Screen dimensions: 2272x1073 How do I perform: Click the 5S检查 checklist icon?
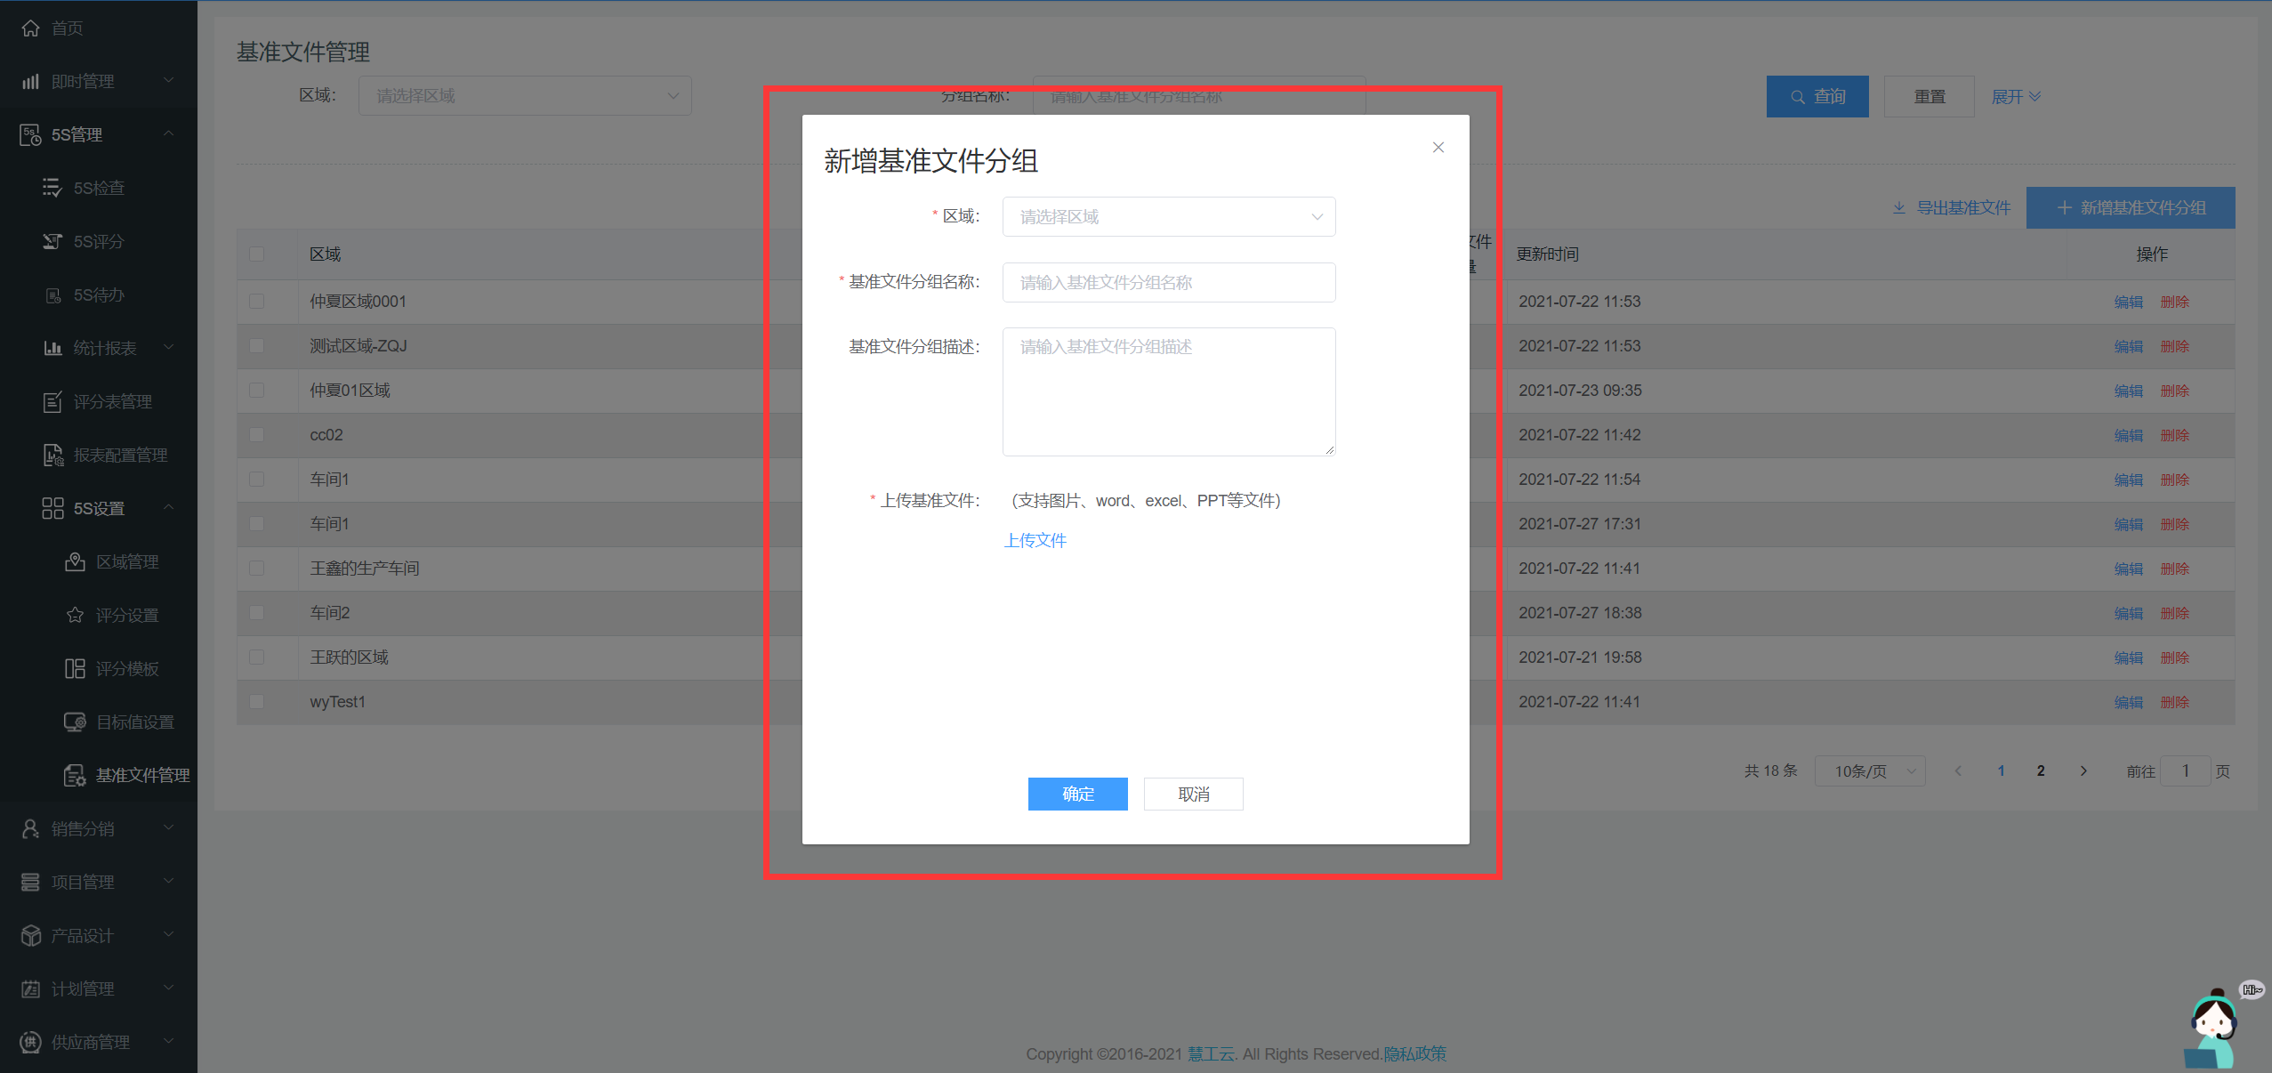point(52,188)
